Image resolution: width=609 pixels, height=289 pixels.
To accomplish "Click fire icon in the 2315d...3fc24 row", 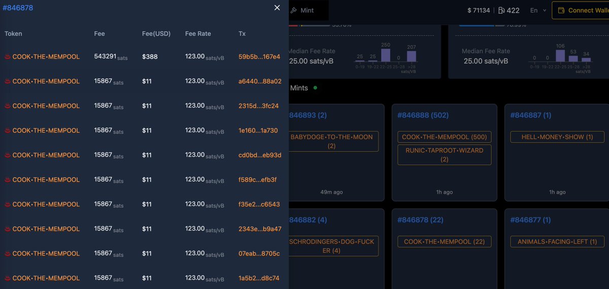I will [8, 106].
